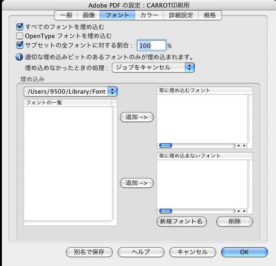Switch to the 一般 tab

coord(66,15)
